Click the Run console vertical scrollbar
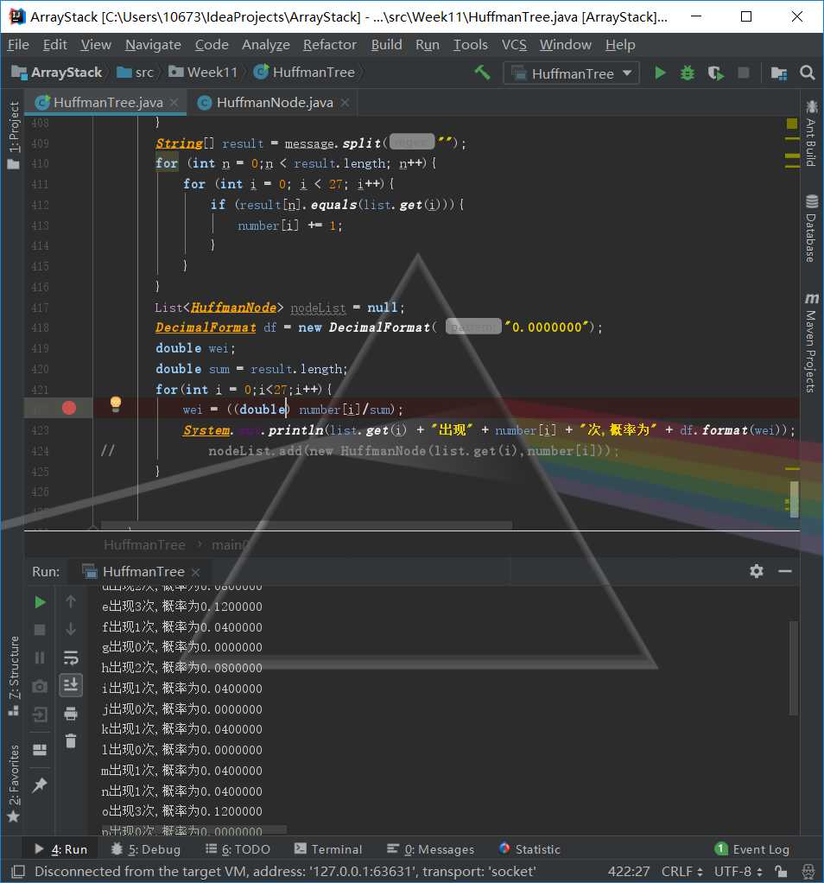Viewport: 824px width, 883px height. pos(793,668)
